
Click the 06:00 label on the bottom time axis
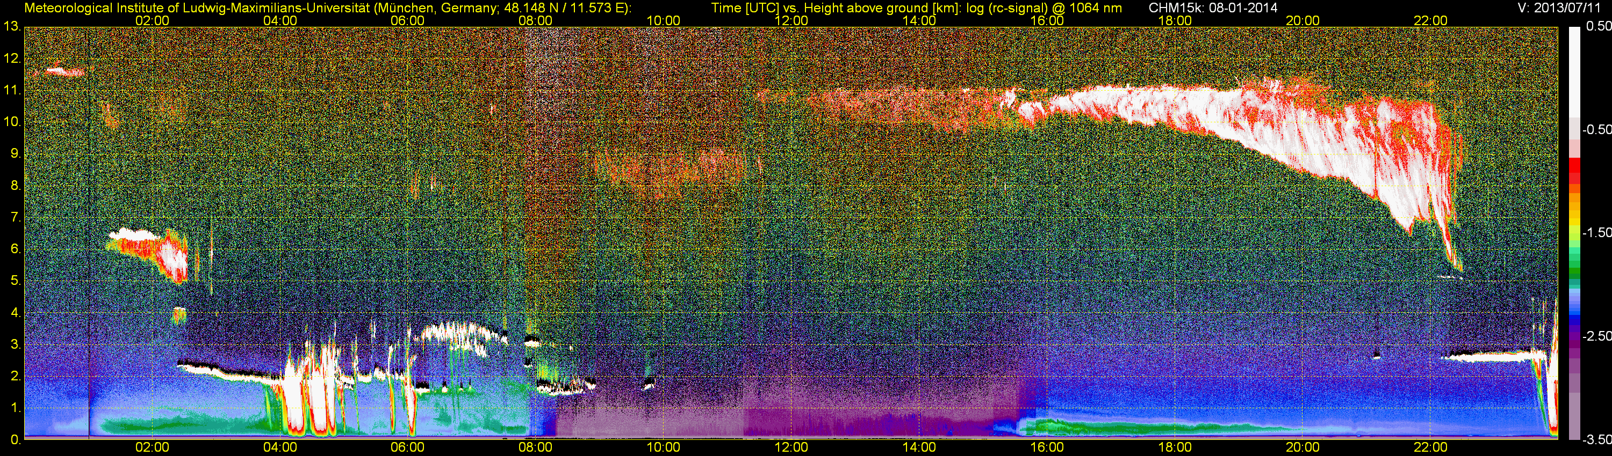click(x=407, y=447)
